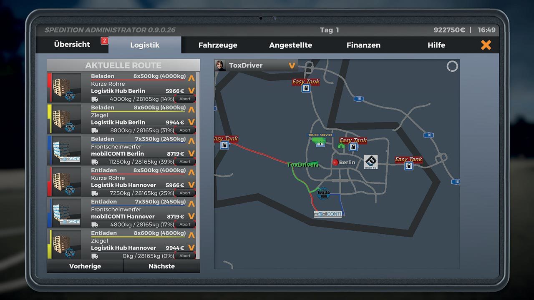Move Beladen Kurze Rohre down in route
The height and width of the screenshot is (300, 534).
[x=191, y=90]
